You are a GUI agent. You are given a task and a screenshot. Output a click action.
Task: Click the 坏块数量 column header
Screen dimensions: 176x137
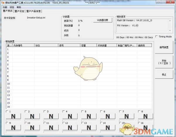tap(107, 45)
